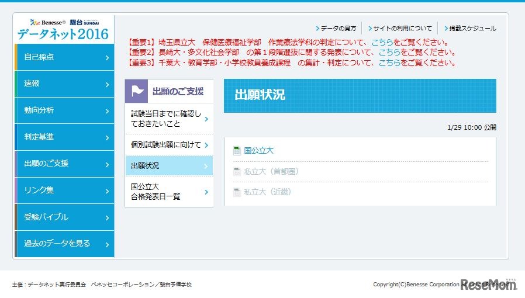Viewport: 525px width, 298px height.
Task: Click the データネット2016 logo
Action: (x=63, y=29)
